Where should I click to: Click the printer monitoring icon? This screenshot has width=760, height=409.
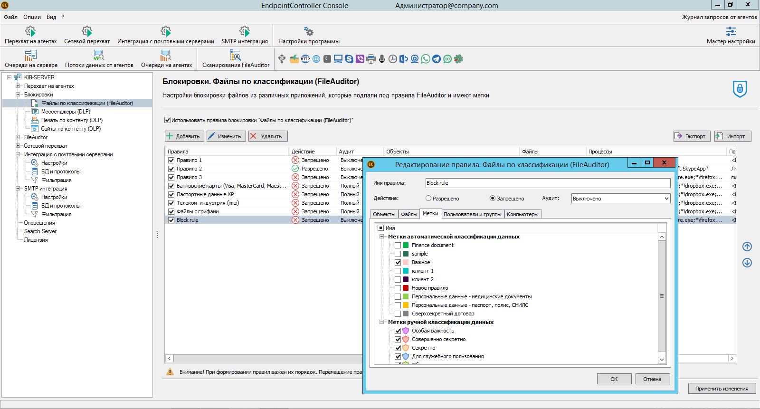(371, 59)
